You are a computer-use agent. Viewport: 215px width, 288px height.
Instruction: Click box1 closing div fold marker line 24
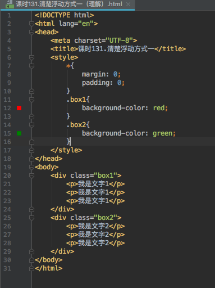point(31,209)
